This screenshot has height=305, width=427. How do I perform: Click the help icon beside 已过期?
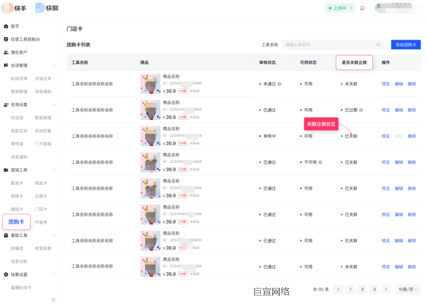pyautogui.click(x=361, y=110)
